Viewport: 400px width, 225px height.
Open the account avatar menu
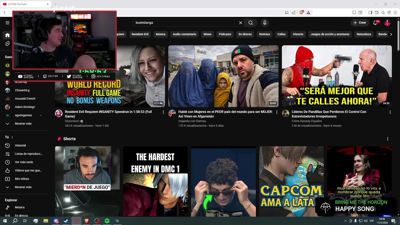coord(387,22)
